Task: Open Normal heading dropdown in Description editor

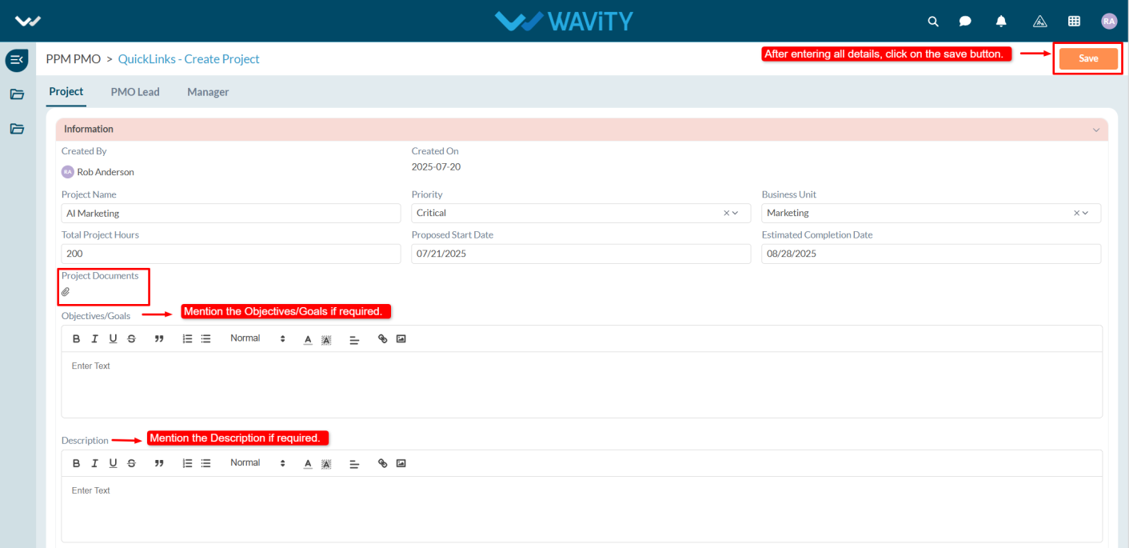Action: click(x=257, y=462)
